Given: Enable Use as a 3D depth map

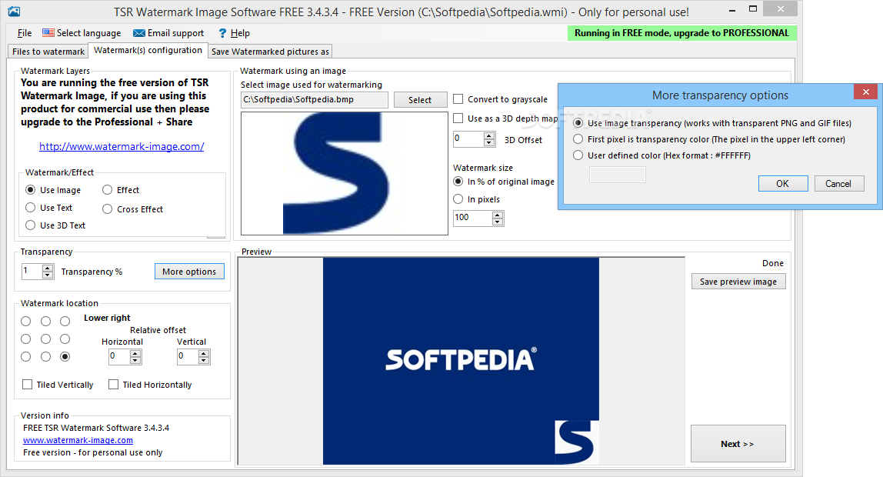Looking at the screenshot, I should coord(458,118).
